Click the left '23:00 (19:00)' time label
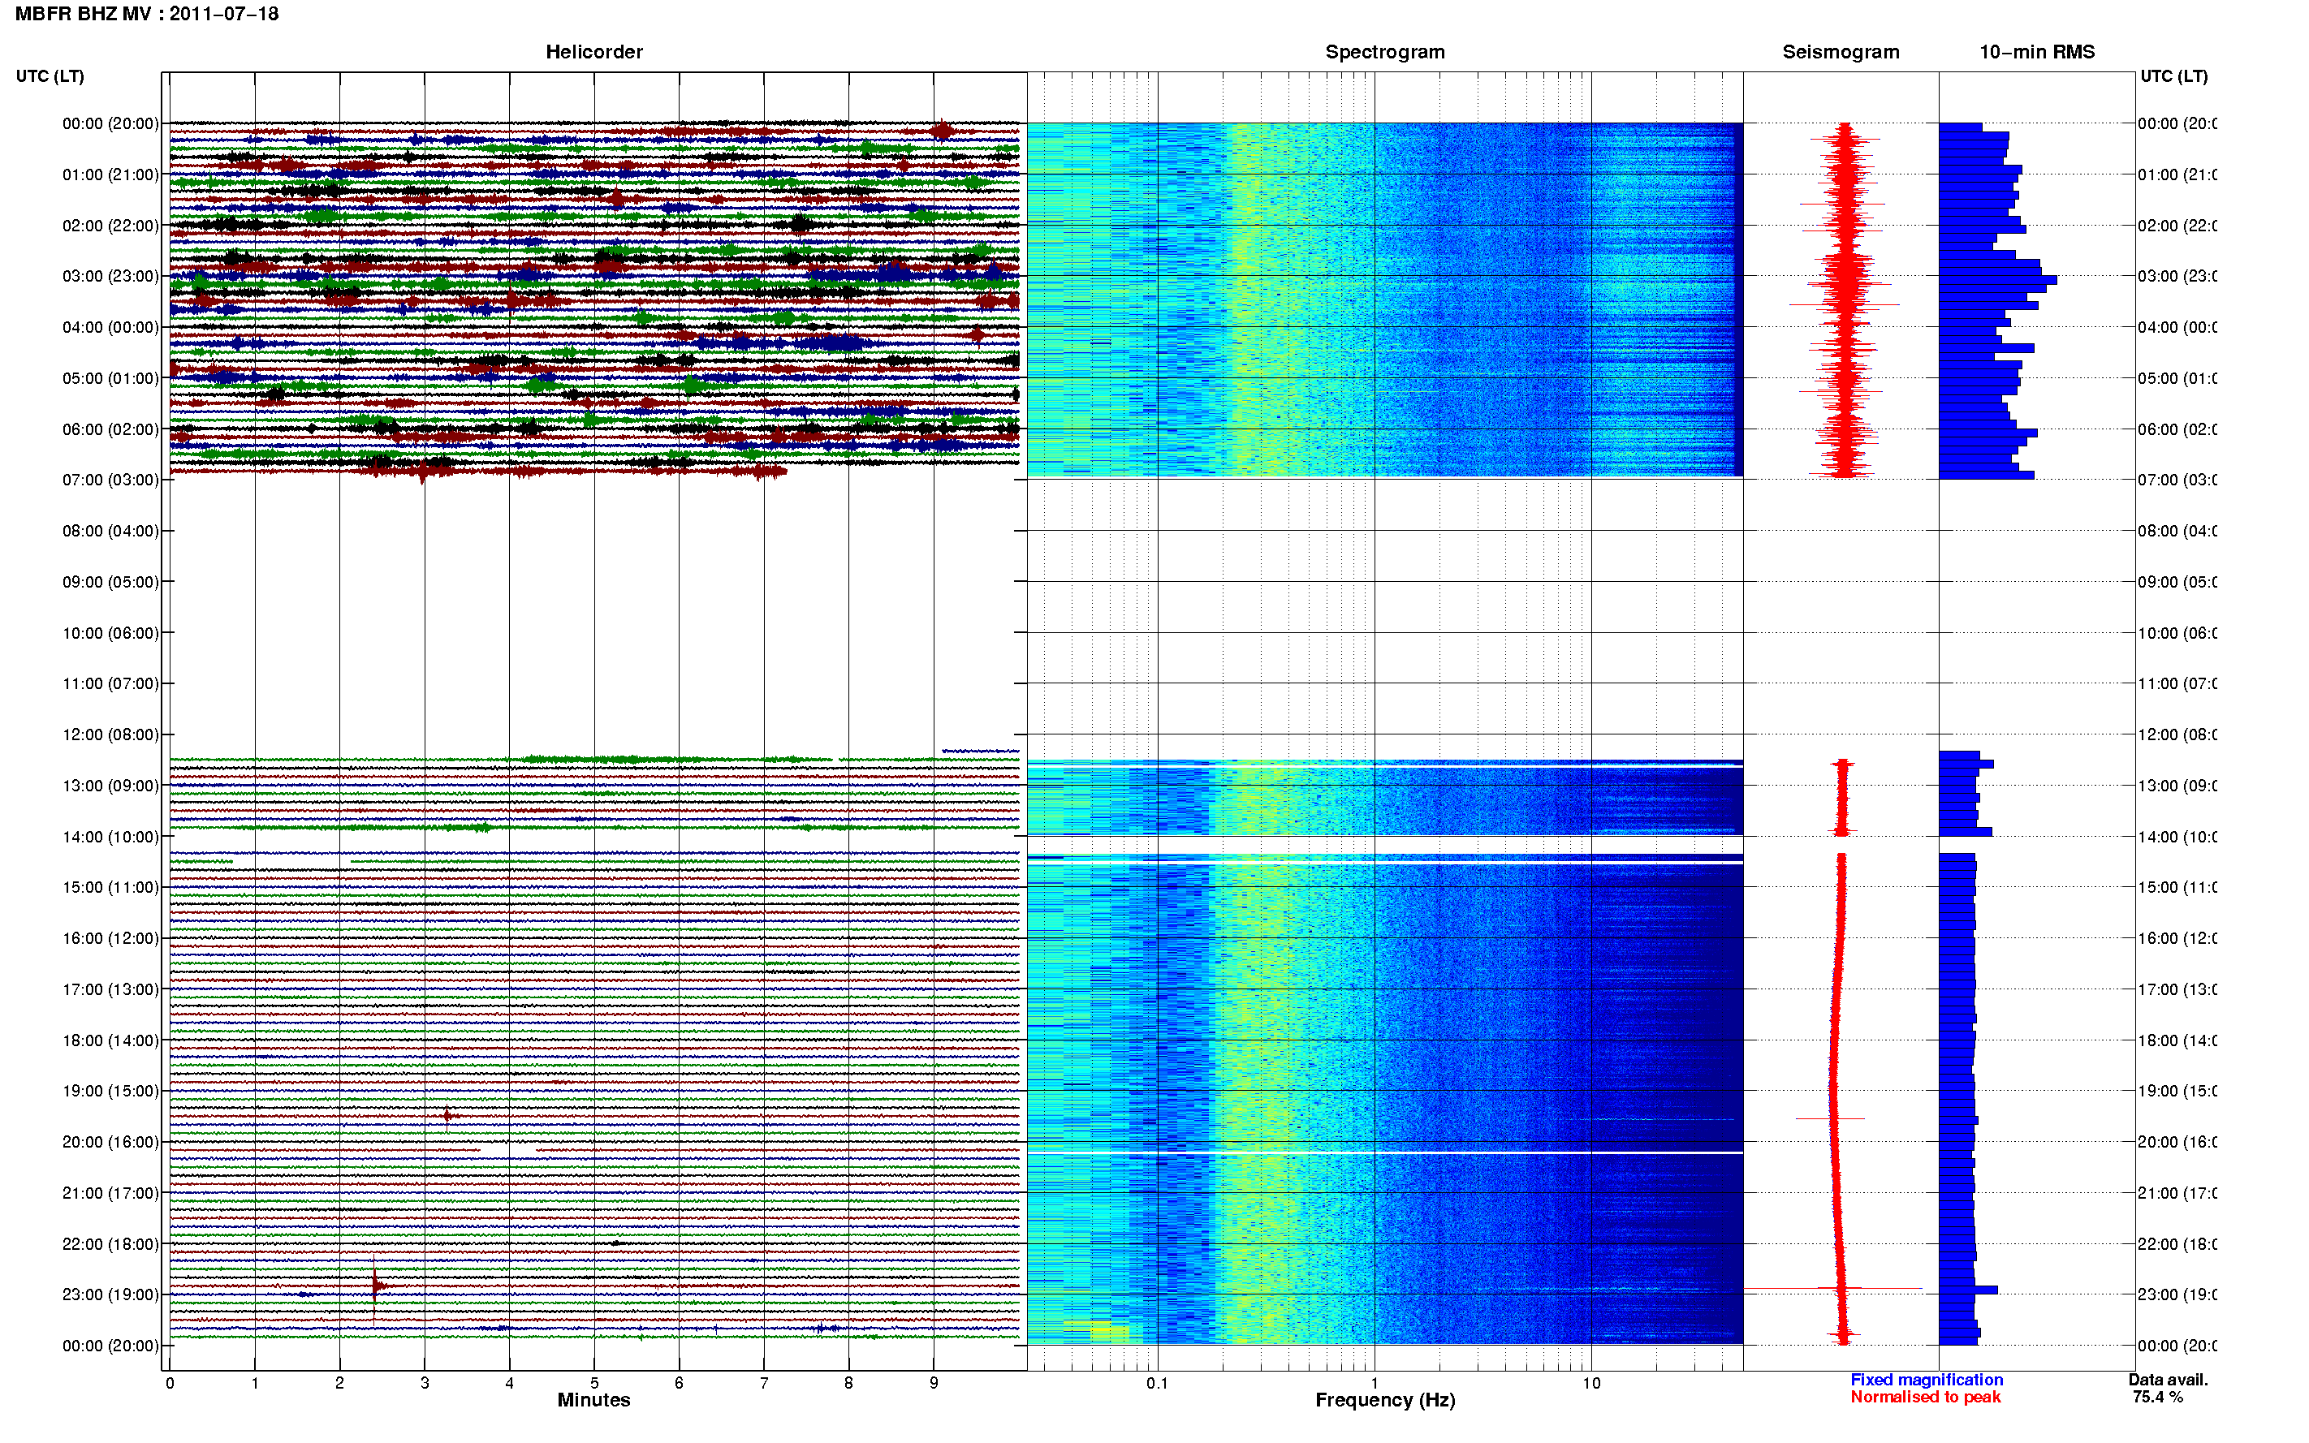 click(x=110, y=1295)
